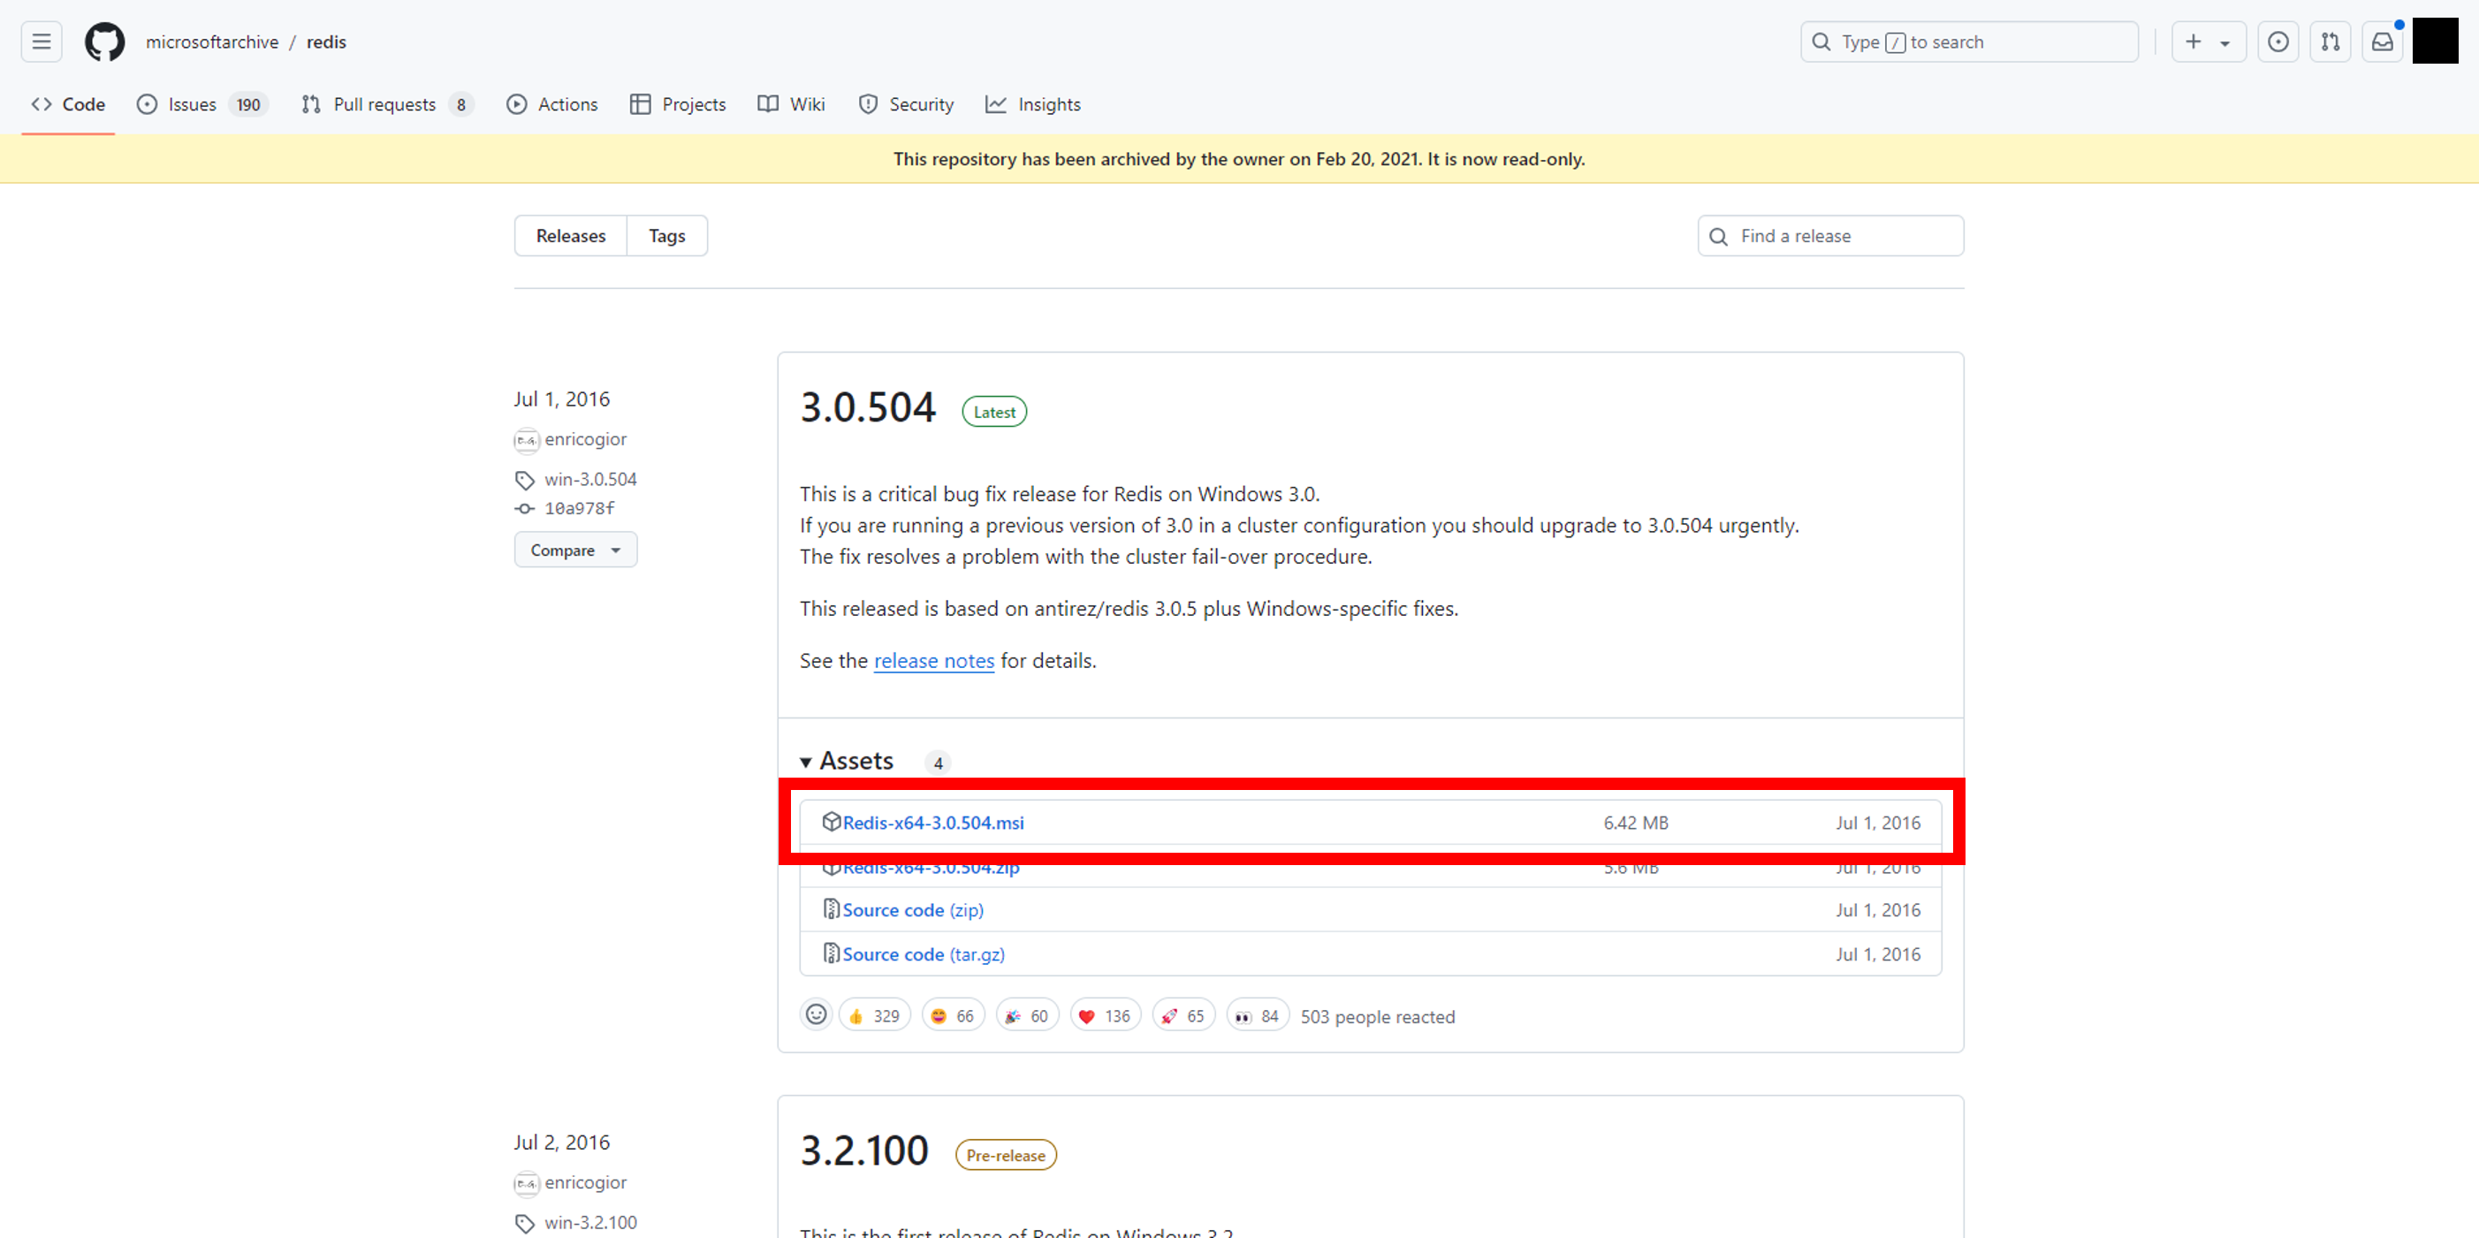This screenshot has width=2479, height=1238.
Task: Select the Releases button
Action: coord(571,236)
